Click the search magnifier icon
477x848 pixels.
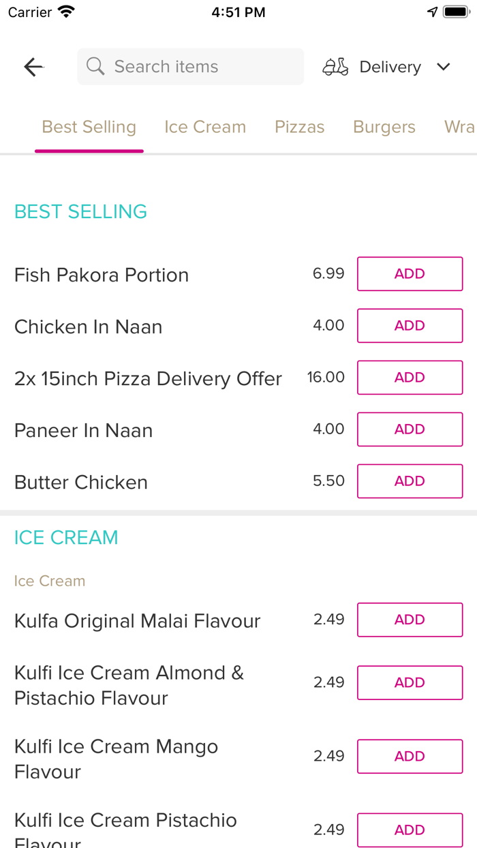pyautogui.click(x=95, y=66)
